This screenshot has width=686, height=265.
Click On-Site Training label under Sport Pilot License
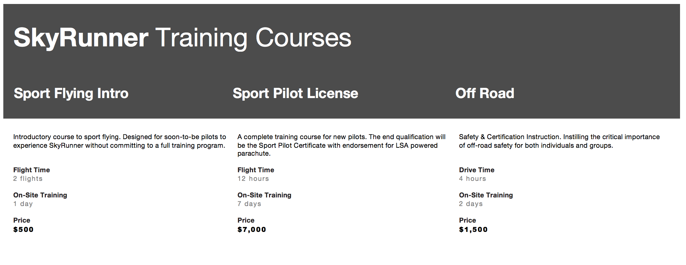pyautogui.click(x=264, y=195)
